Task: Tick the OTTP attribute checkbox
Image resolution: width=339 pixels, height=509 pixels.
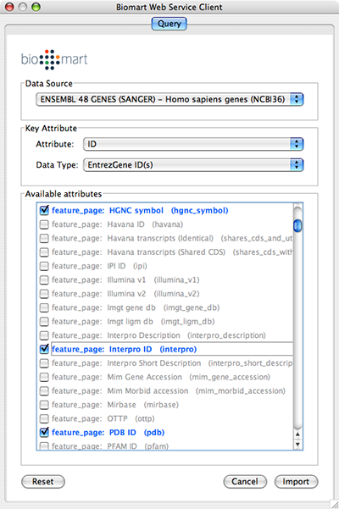Action: click(x=44, y=418)
